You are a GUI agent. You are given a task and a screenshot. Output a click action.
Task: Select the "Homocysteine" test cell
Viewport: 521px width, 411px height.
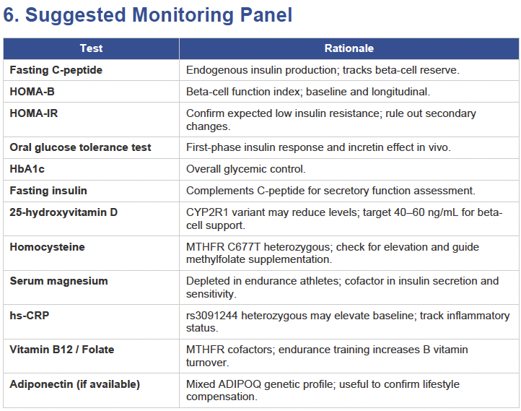(47, 247)
